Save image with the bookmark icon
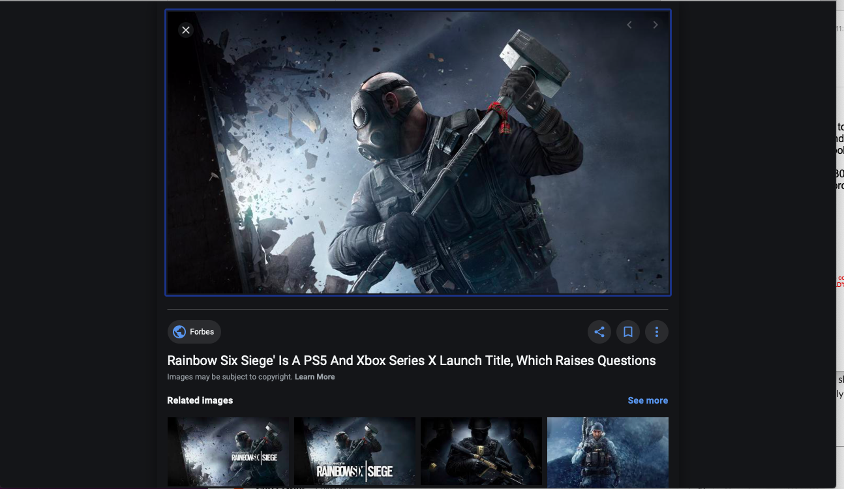Screen dimensions: 844x489 click(x=628, y=332)
